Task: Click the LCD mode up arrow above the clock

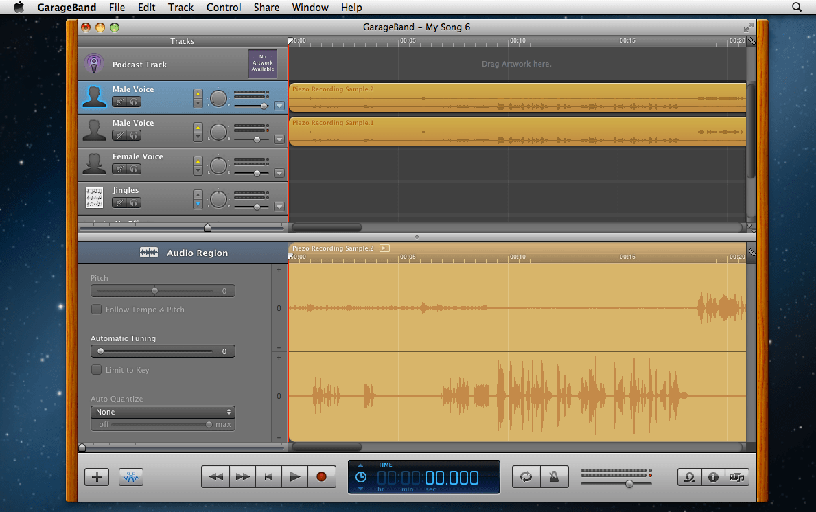Action: click(x=360, y=466)
